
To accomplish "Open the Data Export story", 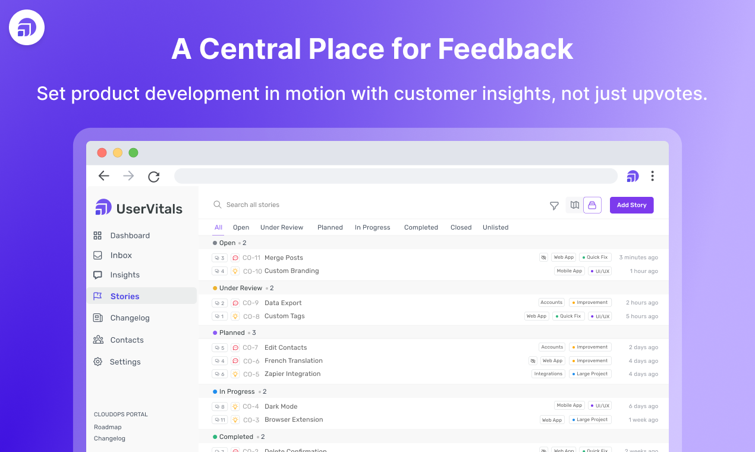I will coord(283,303).
